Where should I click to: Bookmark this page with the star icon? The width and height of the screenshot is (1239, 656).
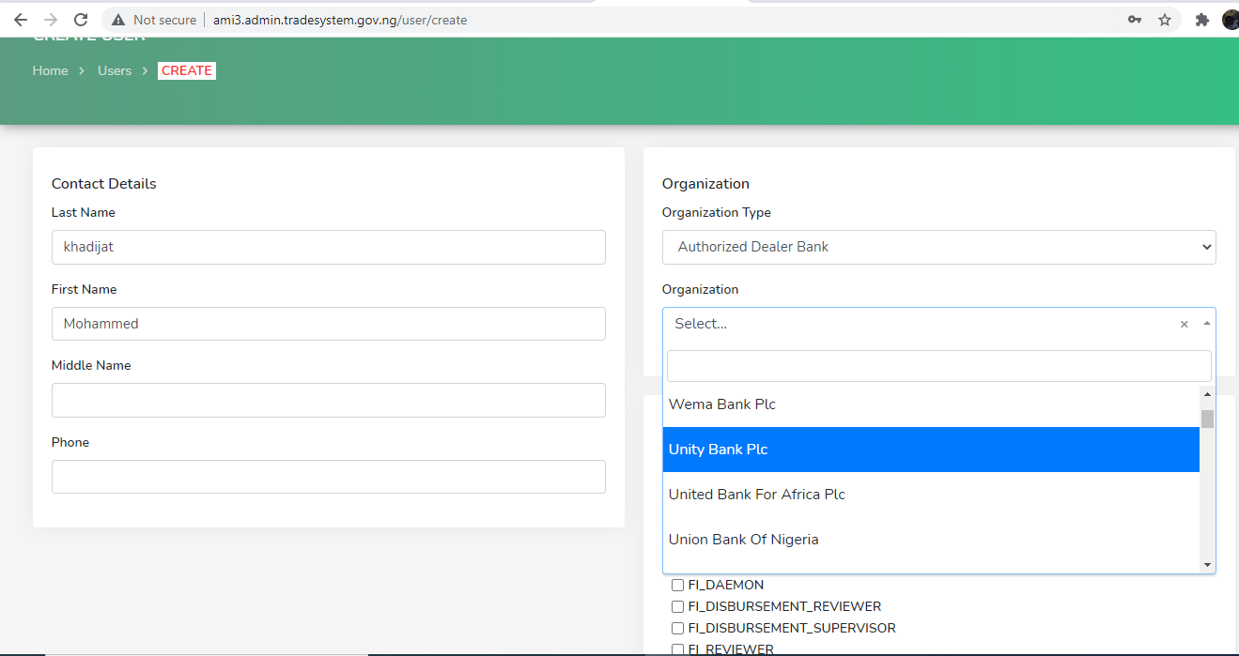tap(1165, 20)
